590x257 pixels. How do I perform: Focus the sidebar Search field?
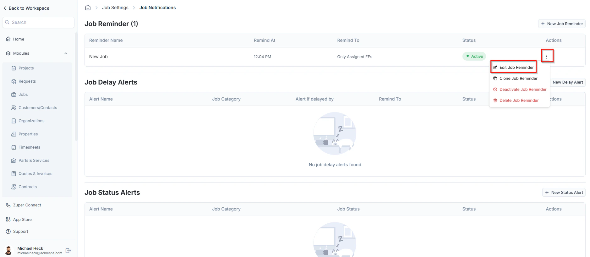[38, 22]
